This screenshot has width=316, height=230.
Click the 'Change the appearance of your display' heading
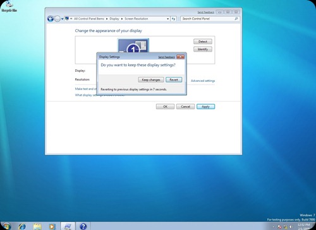click(108, 31)
